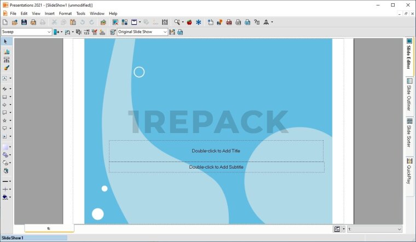416x242 pixels.
Task: Insert a chart using the chart icon
Action: click(7, 51)
